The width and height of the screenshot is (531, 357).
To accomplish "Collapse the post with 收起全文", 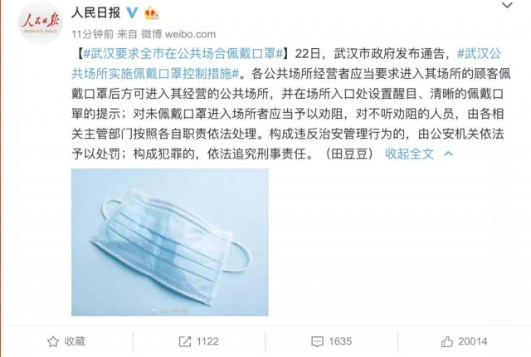I will click(409, 154).
